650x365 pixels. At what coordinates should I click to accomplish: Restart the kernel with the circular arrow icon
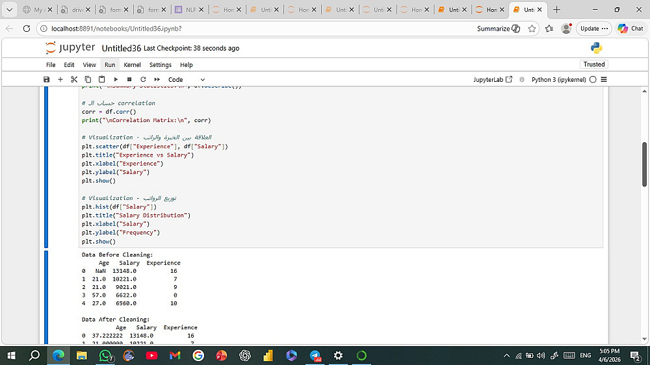pyautogui.click(x=143, y=79)
